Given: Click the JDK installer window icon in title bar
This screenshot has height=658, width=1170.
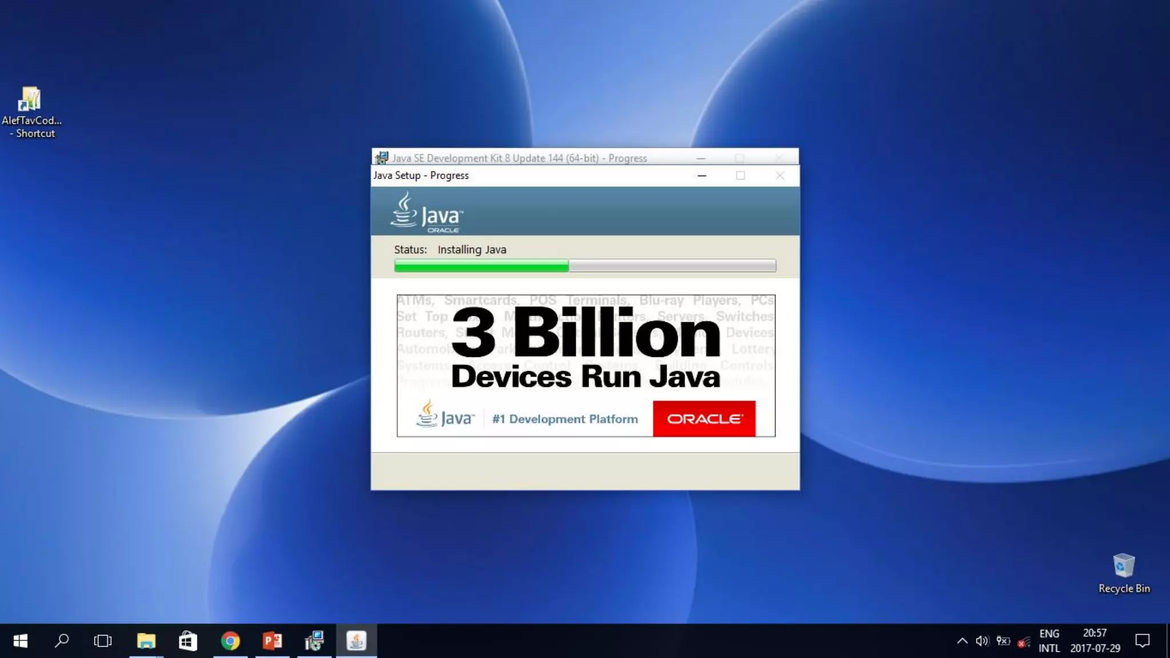Looking at the screenshot, I should pos(382,158).
